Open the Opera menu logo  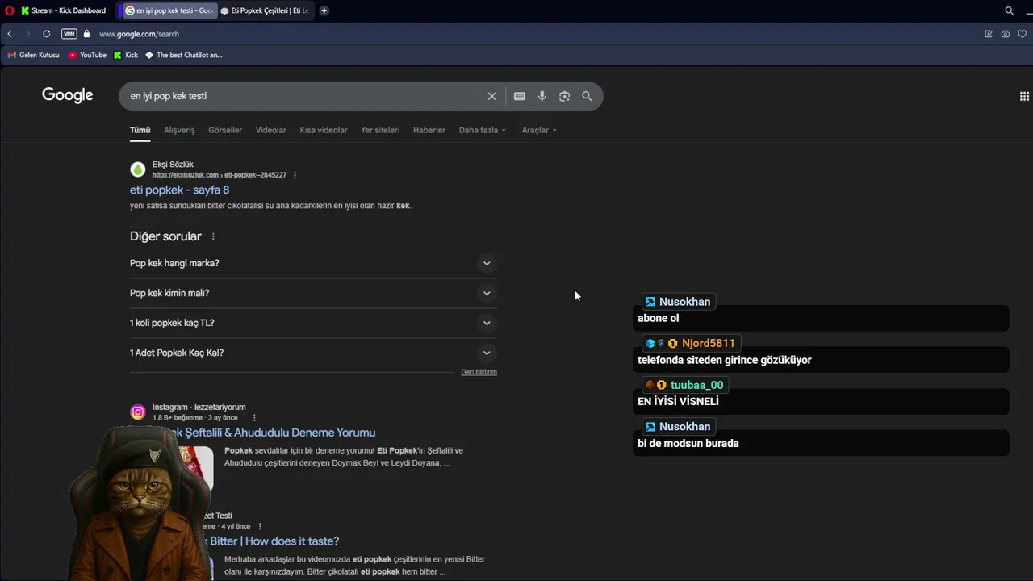click(x=10, y=10)
